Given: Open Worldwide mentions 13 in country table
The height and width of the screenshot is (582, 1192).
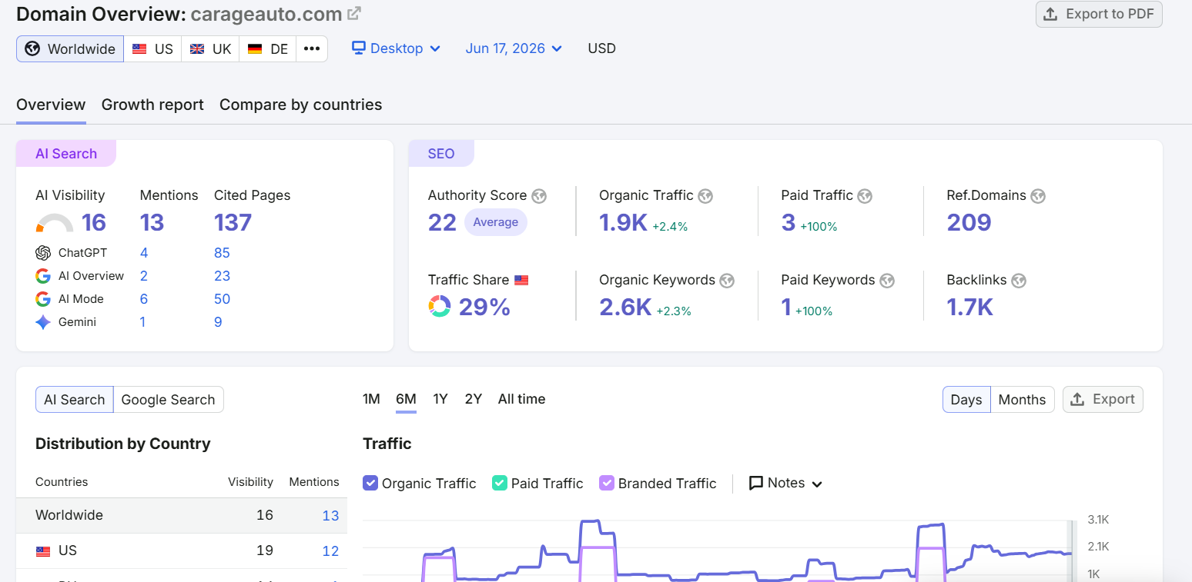Looking at the screenshot, I should click(x=330, y=516).
